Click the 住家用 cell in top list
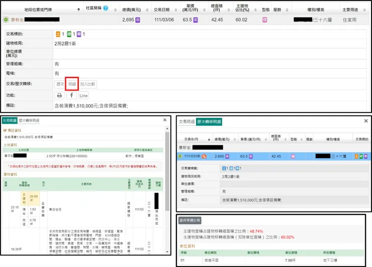Viewport: 372px width, 267px height. (x=349, y=20)
